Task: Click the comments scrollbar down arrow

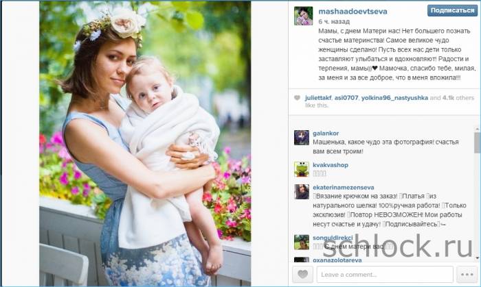Action: pyautogui.click(x=477, y=259)
